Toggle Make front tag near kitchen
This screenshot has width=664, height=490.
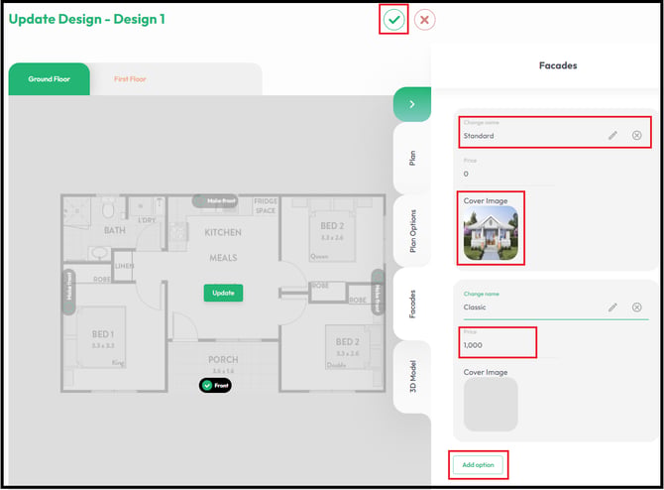click(215, 201)
